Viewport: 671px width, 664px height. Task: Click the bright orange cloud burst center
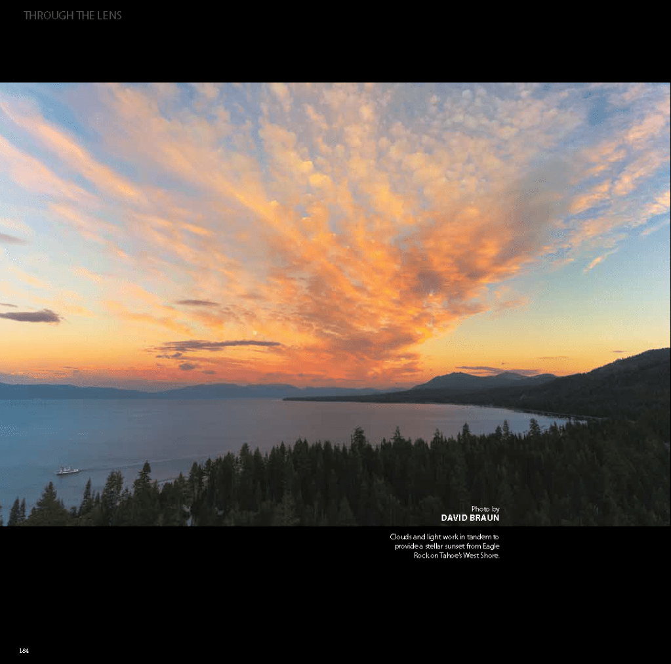click(367, 276)
